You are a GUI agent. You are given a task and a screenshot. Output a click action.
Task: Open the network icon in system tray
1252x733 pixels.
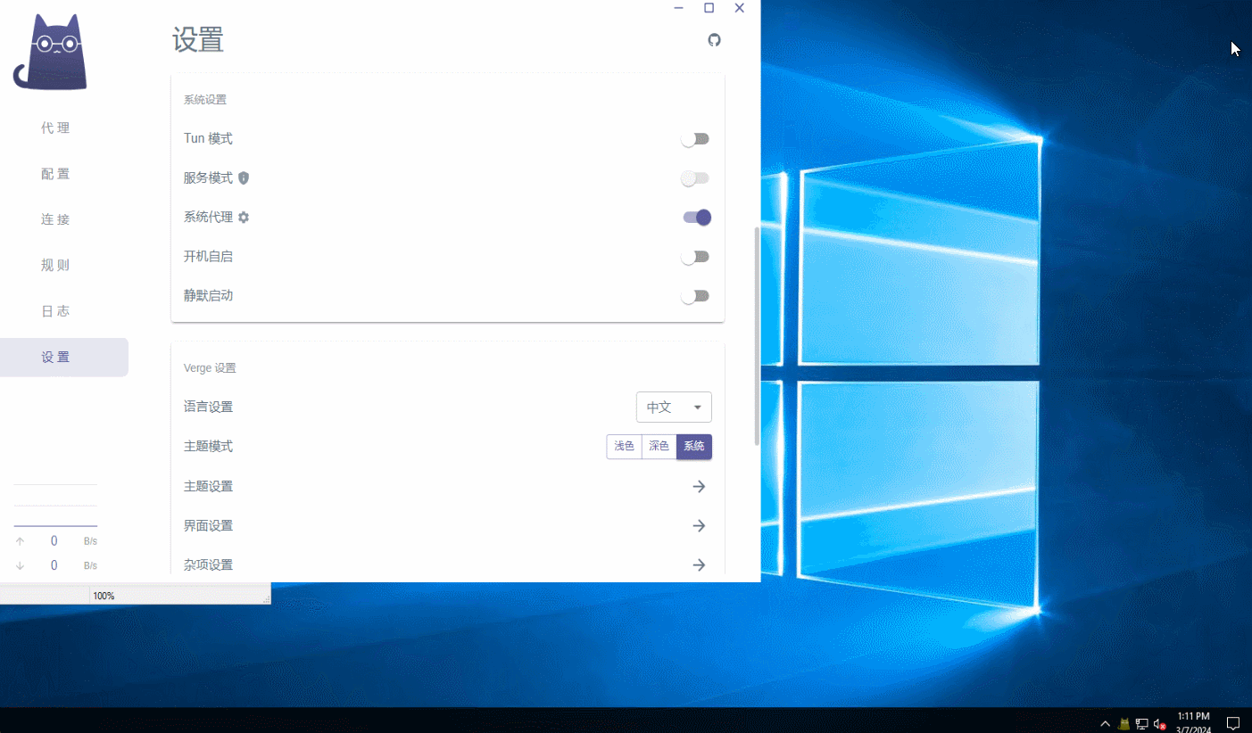pos(1141,724)
